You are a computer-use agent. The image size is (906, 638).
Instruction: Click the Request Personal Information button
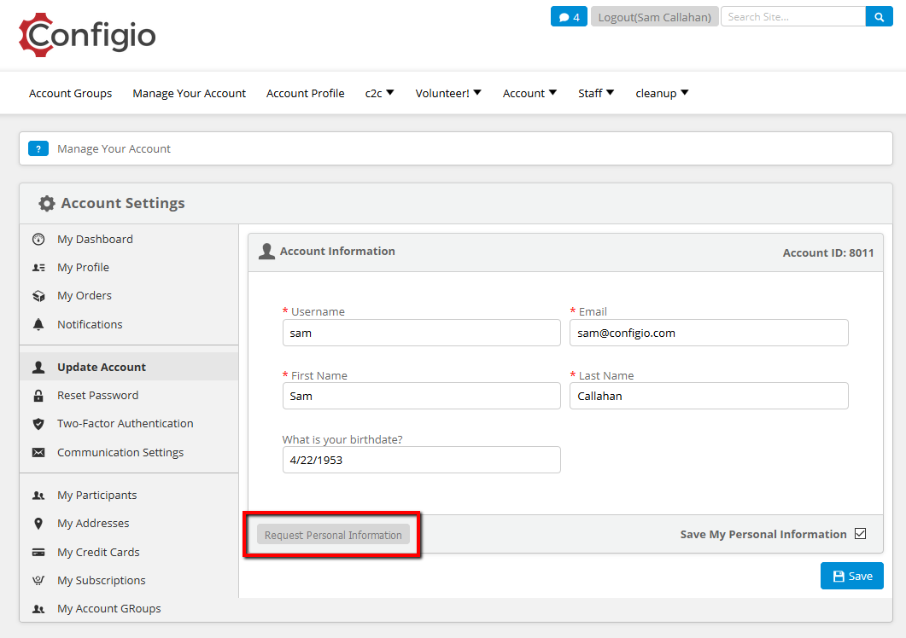(x=333, y=535)
